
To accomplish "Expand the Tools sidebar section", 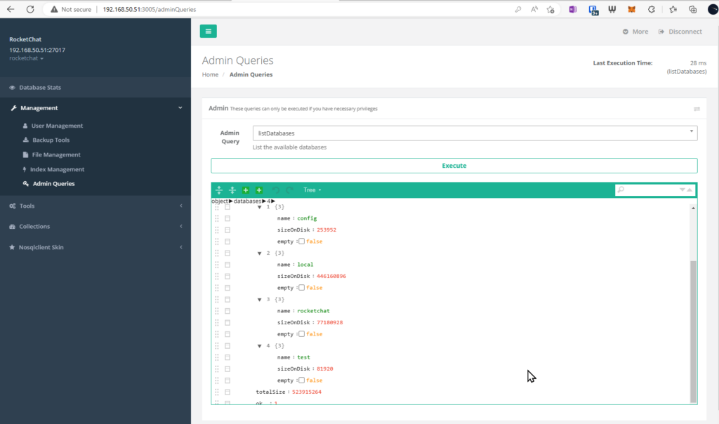I will tap(95, 206).
